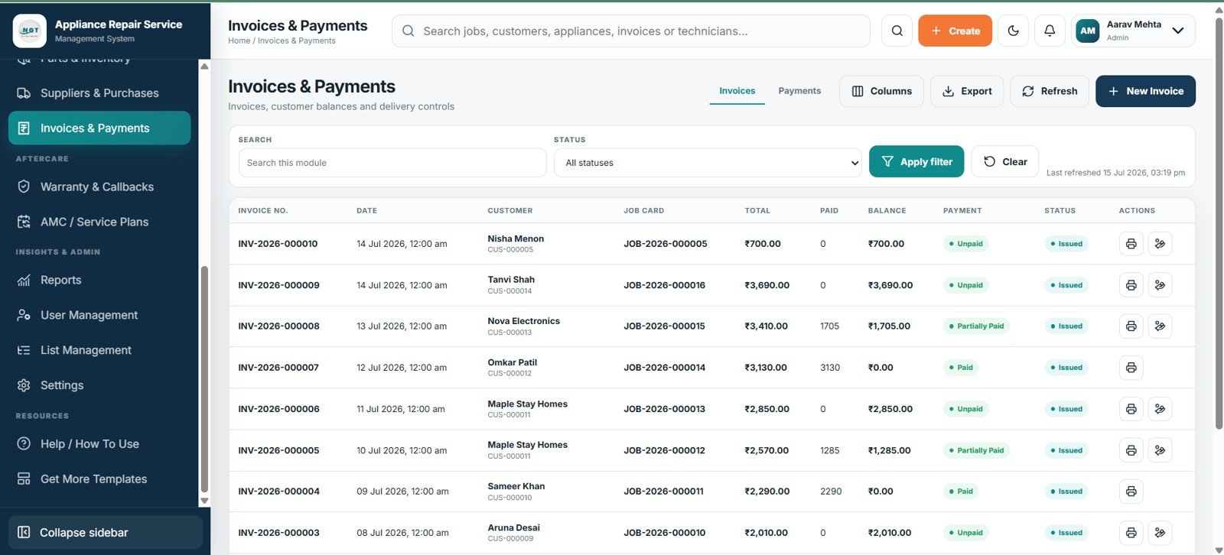Viewport: 1224px width, 555px height.
Task: Click the sidebar scrollbar up arrow
Action: 204,67
